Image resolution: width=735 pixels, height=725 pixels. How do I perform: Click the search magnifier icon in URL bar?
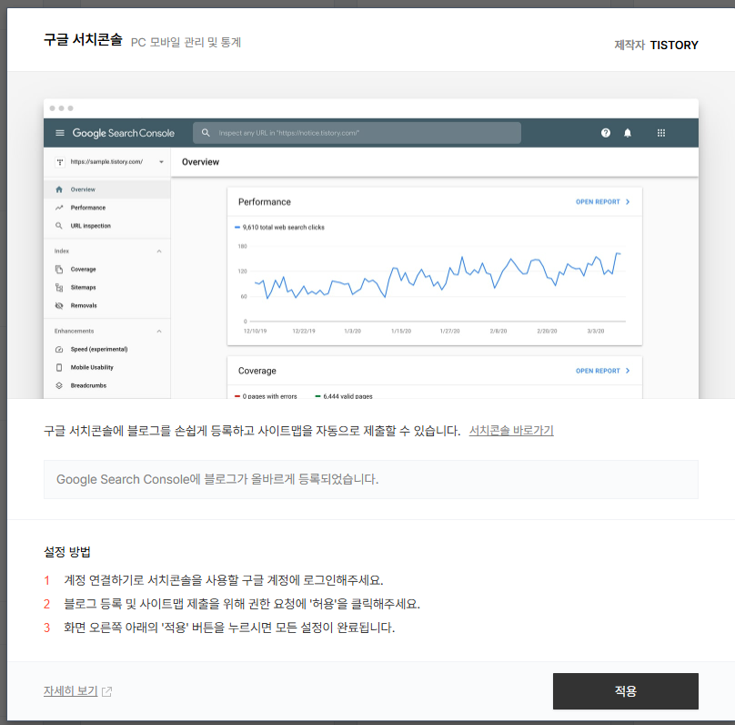click(x=206, y=133)
